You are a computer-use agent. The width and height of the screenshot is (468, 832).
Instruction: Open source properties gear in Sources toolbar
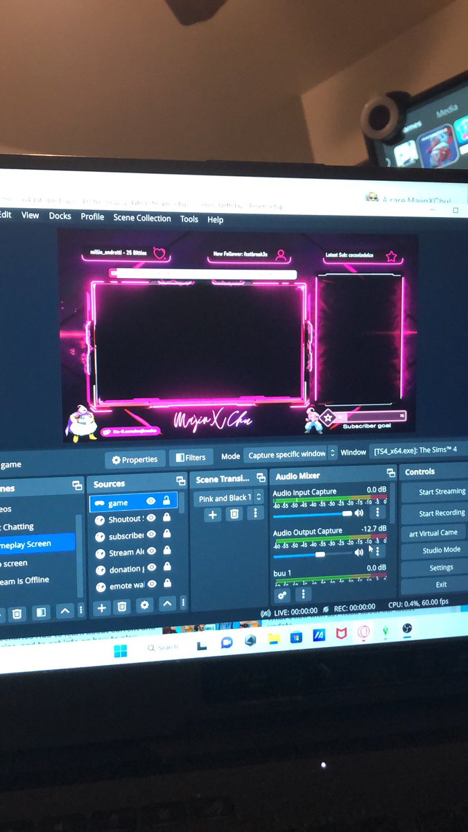pyautogui.click(x=144, y=605)
